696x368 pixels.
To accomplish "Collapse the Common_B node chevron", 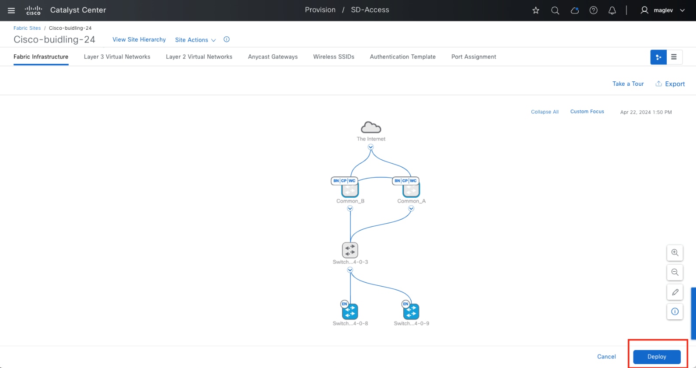I will tap(350, 209).
